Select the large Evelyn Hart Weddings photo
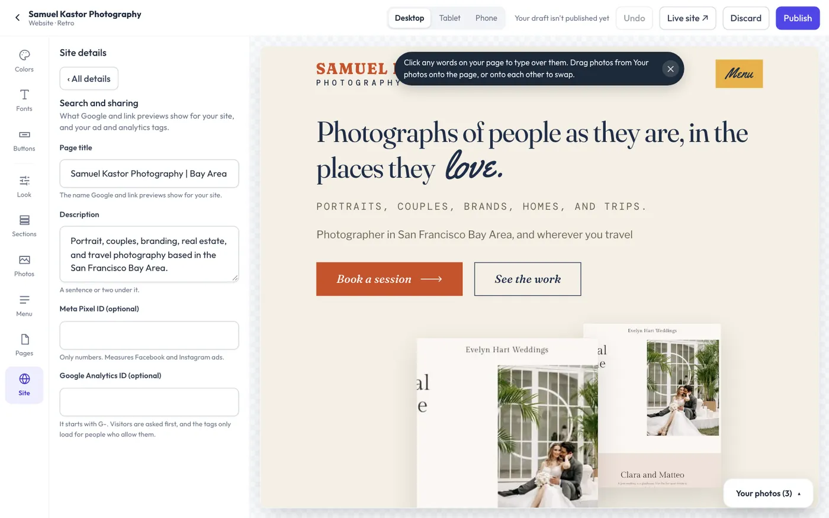The height and width of the screenshot is (518, 829). 507,423
